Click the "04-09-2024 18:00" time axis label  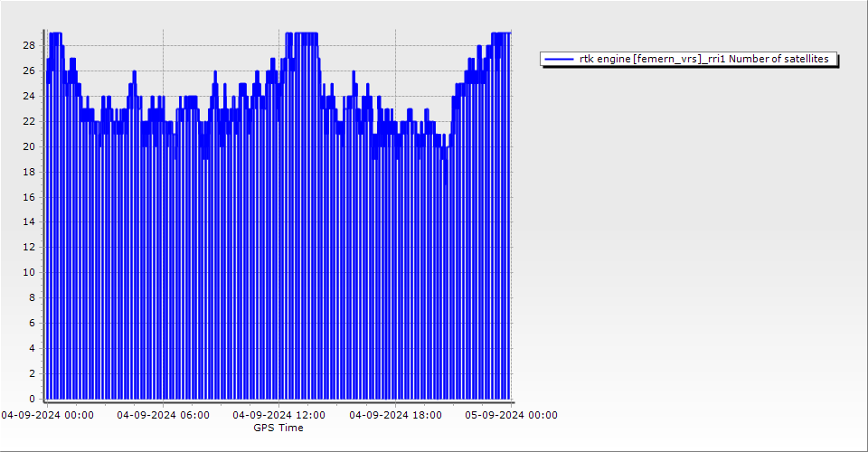pos(395,415)
